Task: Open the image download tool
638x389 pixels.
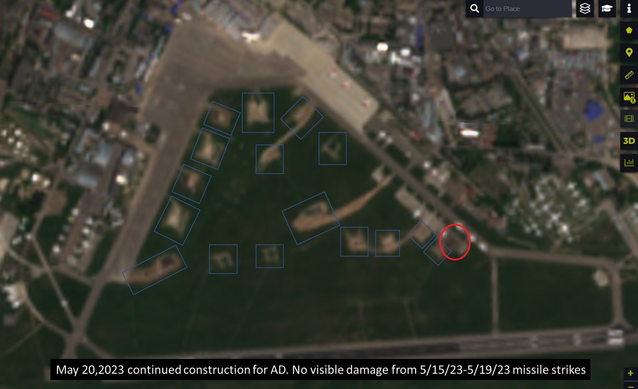Action: coord(629,97)
